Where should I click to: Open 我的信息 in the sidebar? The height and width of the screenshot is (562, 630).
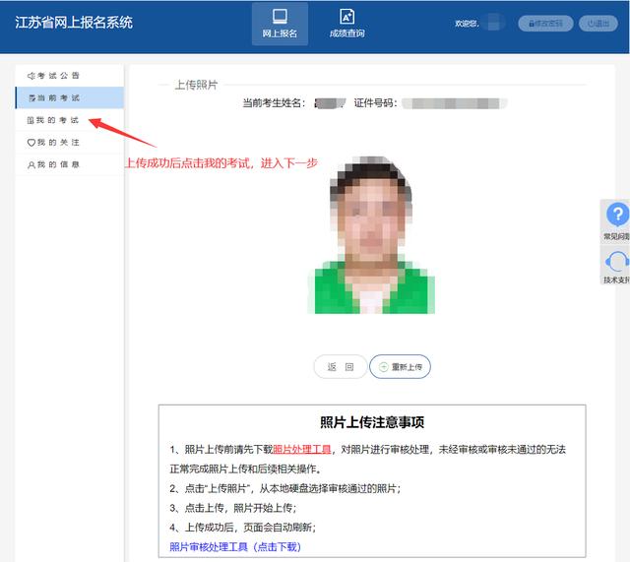coord(70,164)
